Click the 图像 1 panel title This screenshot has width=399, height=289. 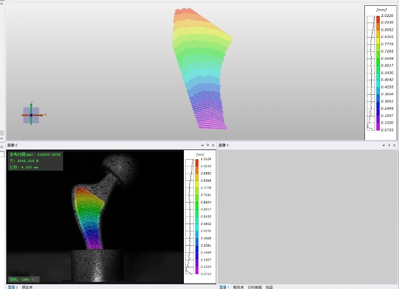pyautogui.click(x=224, y=145)
